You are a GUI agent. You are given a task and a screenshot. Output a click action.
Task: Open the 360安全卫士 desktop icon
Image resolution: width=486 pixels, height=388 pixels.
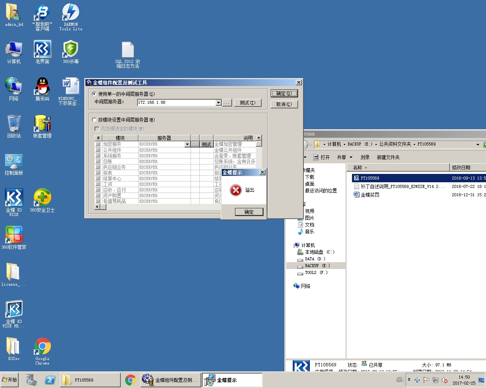coord(42,200)
